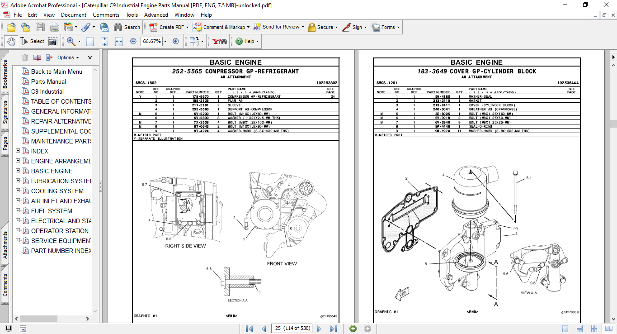Image resolution: width=617 pixels, height=334 pixels.
Task: Expand the FUEL SYSTEM bookmark
Action: point(17,211)
